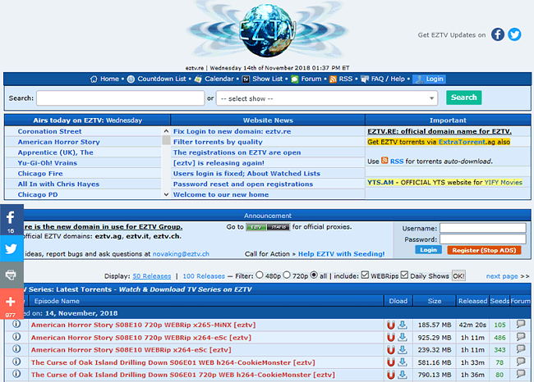Open EZTV Facebook page icon in header
534x382 pixels.
(x=498, y=34)
